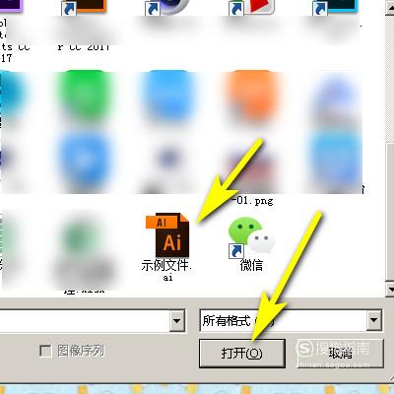
Task: Expand the 所有格式 file format dropdown
Action: pyautogui.click(x=373, y=320)
